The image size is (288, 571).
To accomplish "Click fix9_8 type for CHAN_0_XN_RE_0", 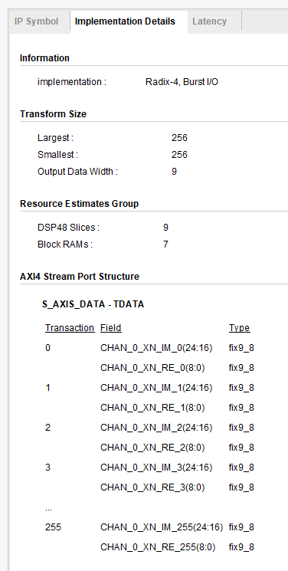I will pyautogui.click(x=241, y=368).
